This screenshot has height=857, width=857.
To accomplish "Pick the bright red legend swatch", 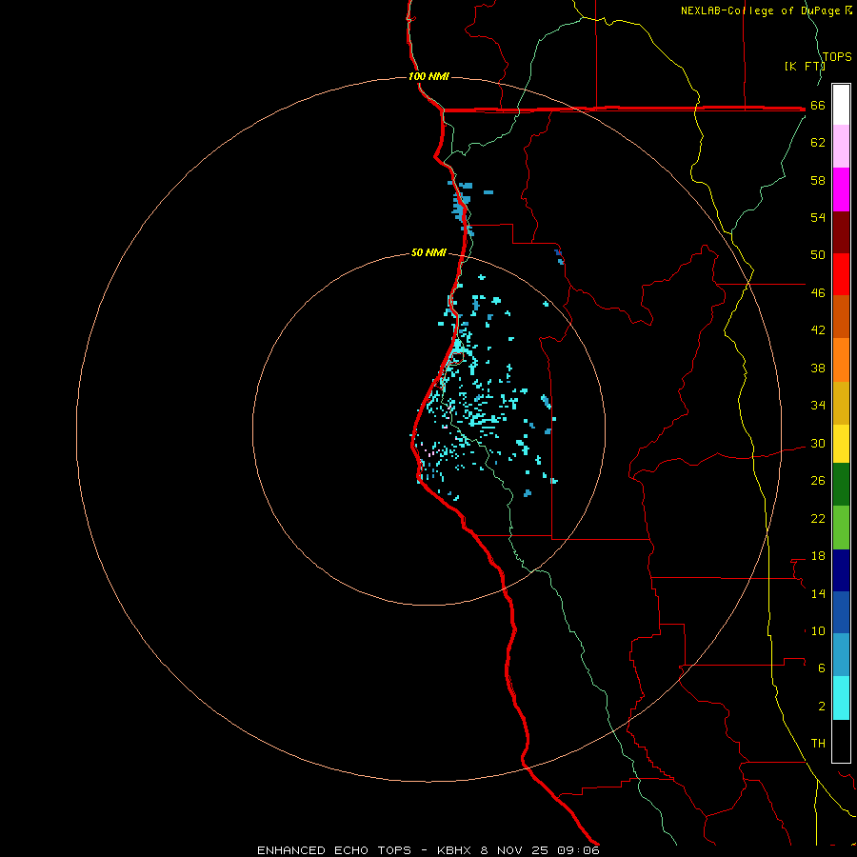I will click(841, 274).
